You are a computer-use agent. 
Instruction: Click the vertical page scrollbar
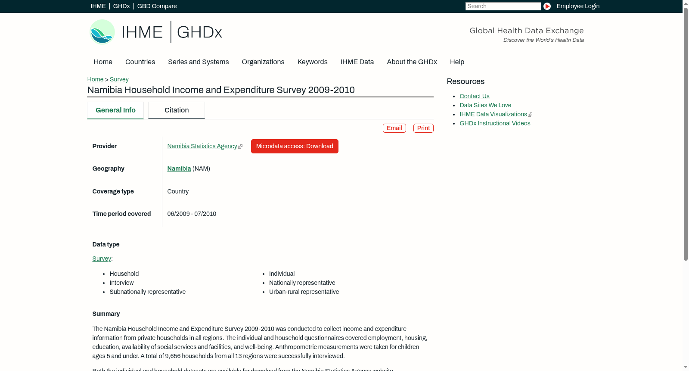[686, 134]
